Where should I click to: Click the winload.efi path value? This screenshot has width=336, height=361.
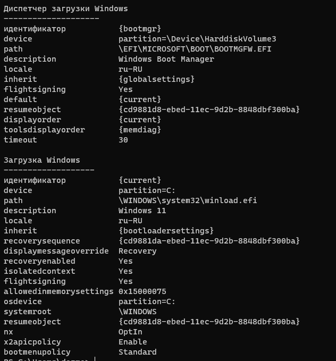(x=188, y=200)
